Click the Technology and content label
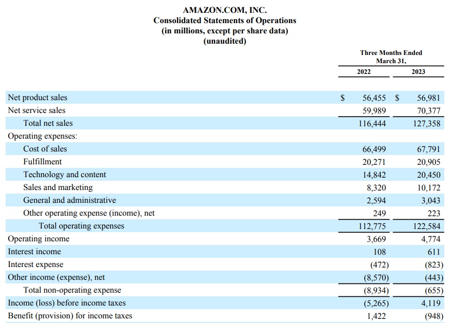 (65, 175)
